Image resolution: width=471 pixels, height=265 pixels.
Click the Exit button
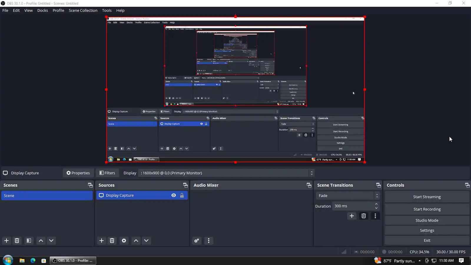[427, 240]
